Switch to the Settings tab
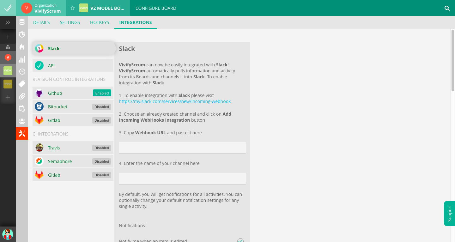The width and height of the screenshot is (455, 242). [70, 22]
